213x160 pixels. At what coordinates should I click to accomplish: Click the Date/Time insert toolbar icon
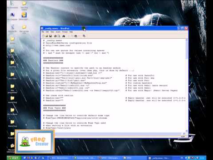(84, 36)
